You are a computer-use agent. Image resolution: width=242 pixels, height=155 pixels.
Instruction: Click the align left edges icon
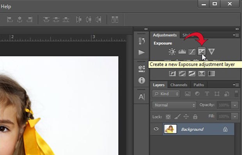pos(10,20)
